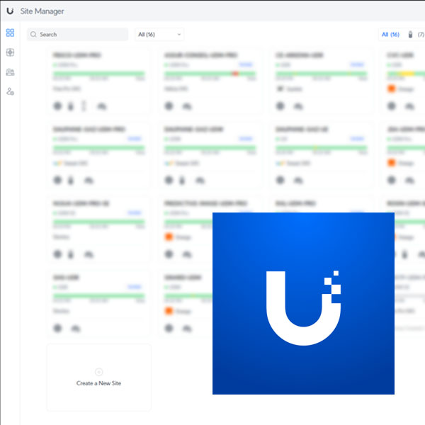
Task: Click the plus icon above Create a New Site
Action: (98, 372)
